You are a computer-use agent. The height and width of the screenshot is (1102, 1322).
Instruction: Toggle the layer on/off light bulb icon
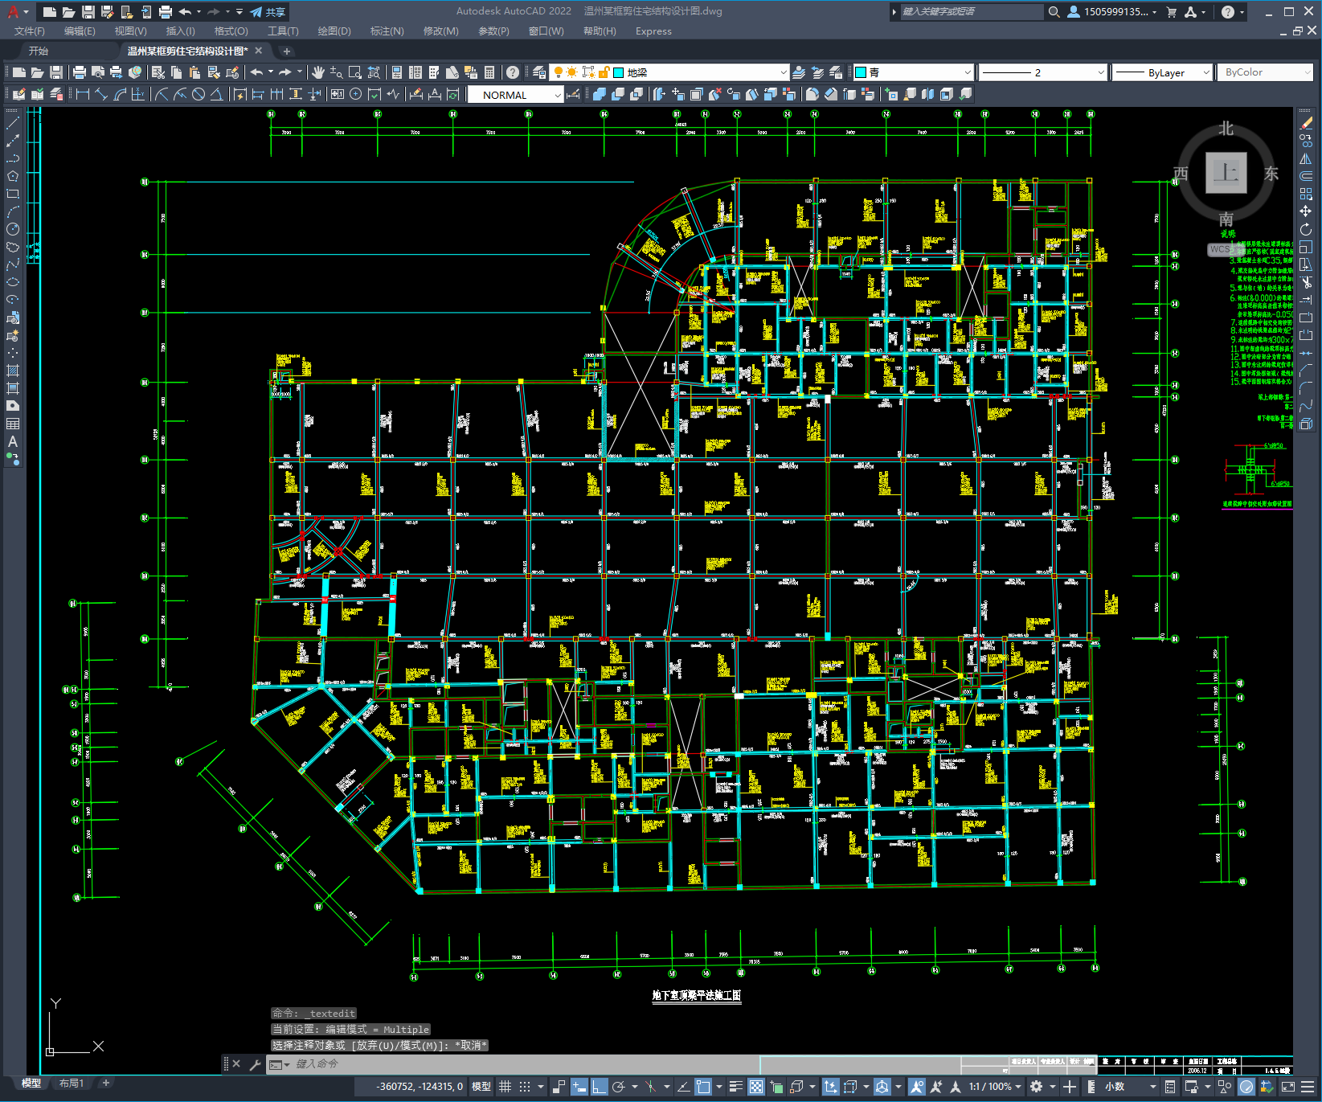(x=559, y=72)
